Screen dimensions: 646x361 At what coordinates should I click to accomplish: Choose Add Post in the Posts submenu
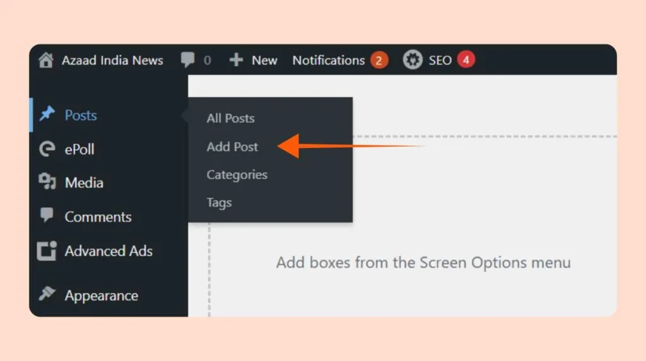232,147
